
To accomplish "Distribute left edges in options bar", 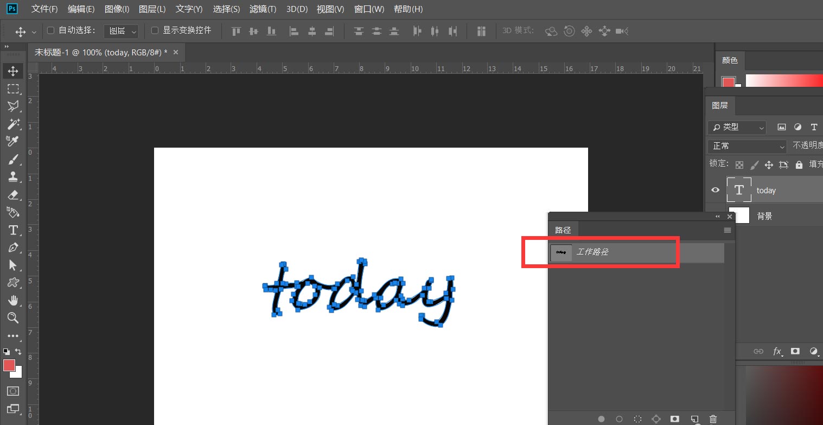I will (x=417, y=31).
